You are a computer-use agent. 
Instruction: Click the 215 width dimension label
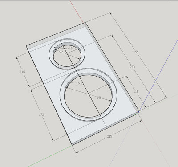coord(109,136)
